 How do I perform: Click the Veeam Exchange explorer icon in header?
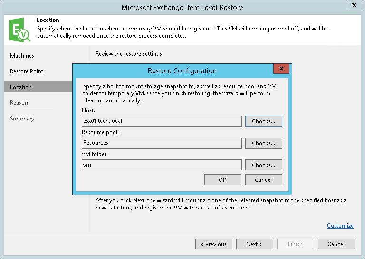(x=19, y=30)
